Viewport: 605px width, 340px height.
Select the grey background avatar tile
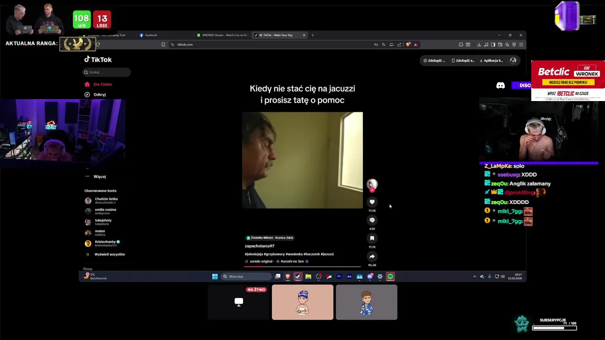366,302
